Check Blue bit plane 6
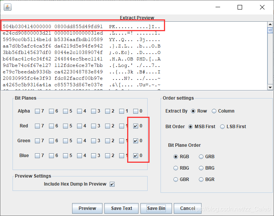The width and height of the screenshot is (274, 216). coord(51,156)
